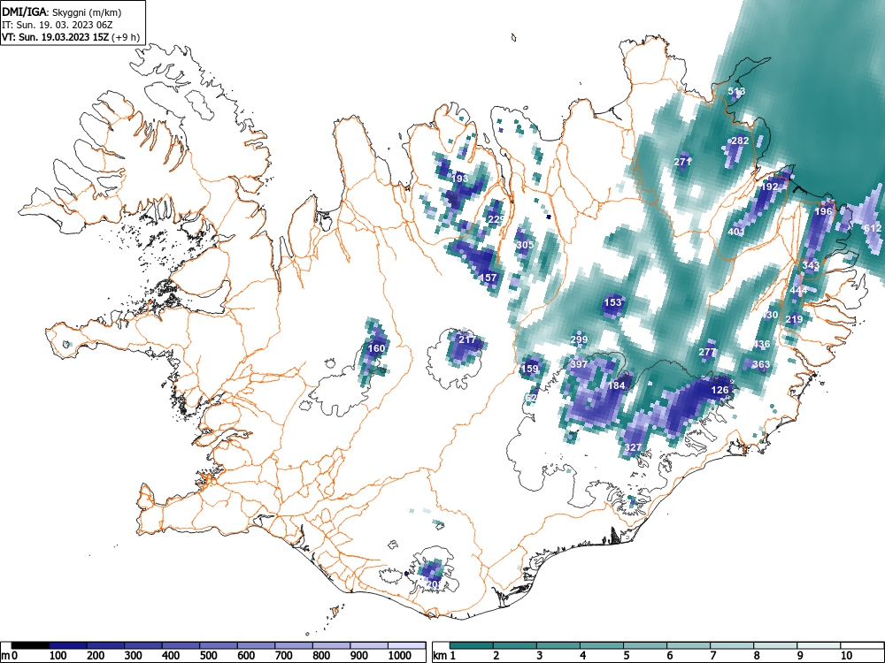The height and width of the screenshot is (663, 885).
Task: Click the meters swatch between 100 and 200
Action: tap(68, 645)
